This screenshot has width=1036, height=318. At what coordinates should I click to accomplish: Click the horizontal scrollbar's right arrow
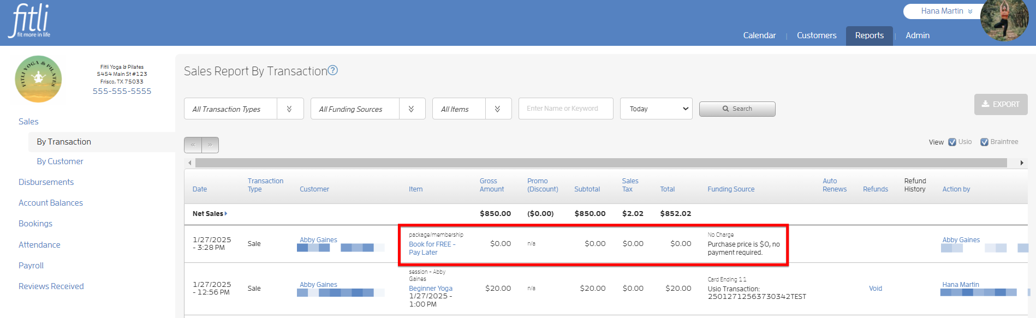point(1021,163)
